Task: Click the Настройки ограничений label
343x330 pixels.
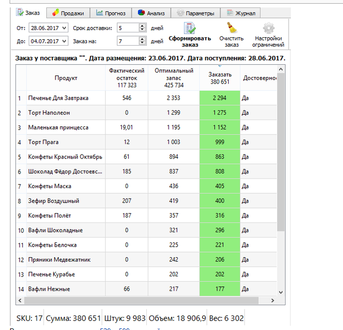Action: pyautogui.click(x=268, y=41)
